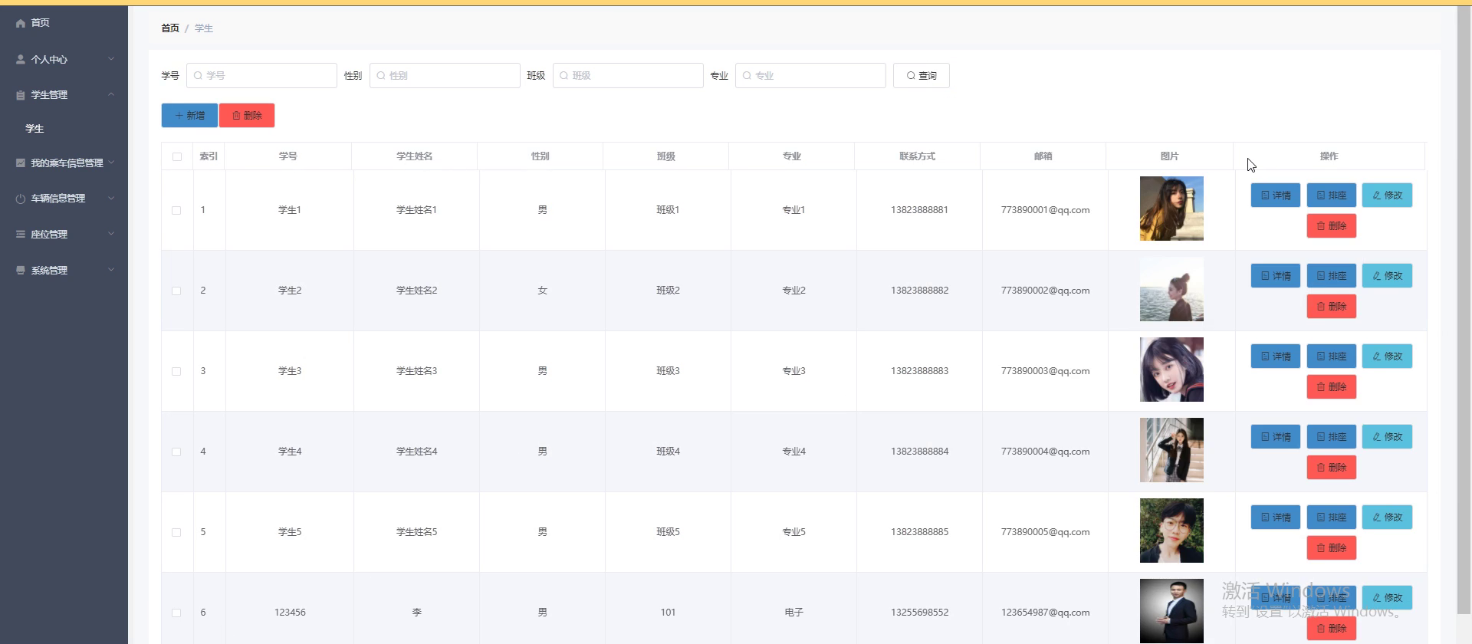Screen dimensions: 1472x644
Task: Open photo thumbnail of 学生5
Action: pyautogui.click(x=1171, y=531)
